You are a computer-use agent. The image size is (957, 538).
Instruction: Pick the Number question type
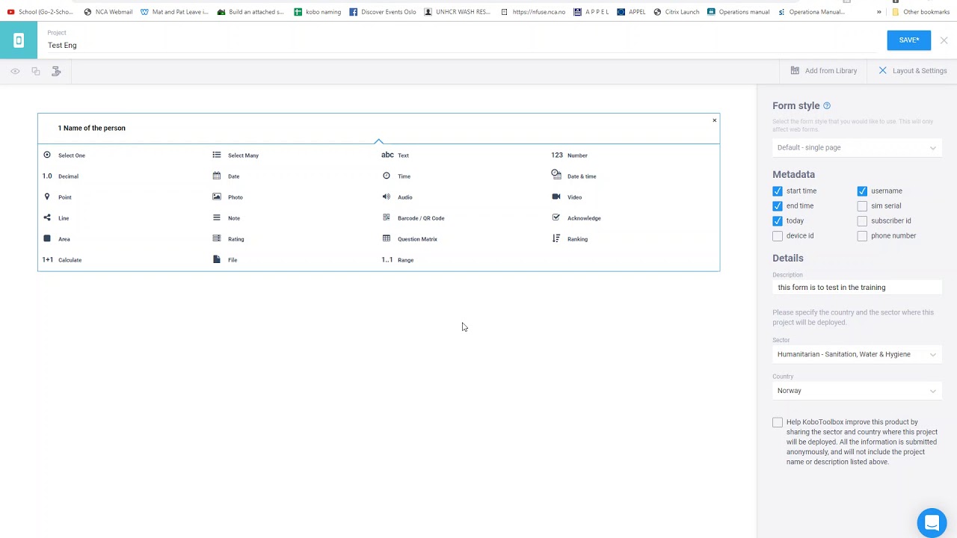(570, 155)
